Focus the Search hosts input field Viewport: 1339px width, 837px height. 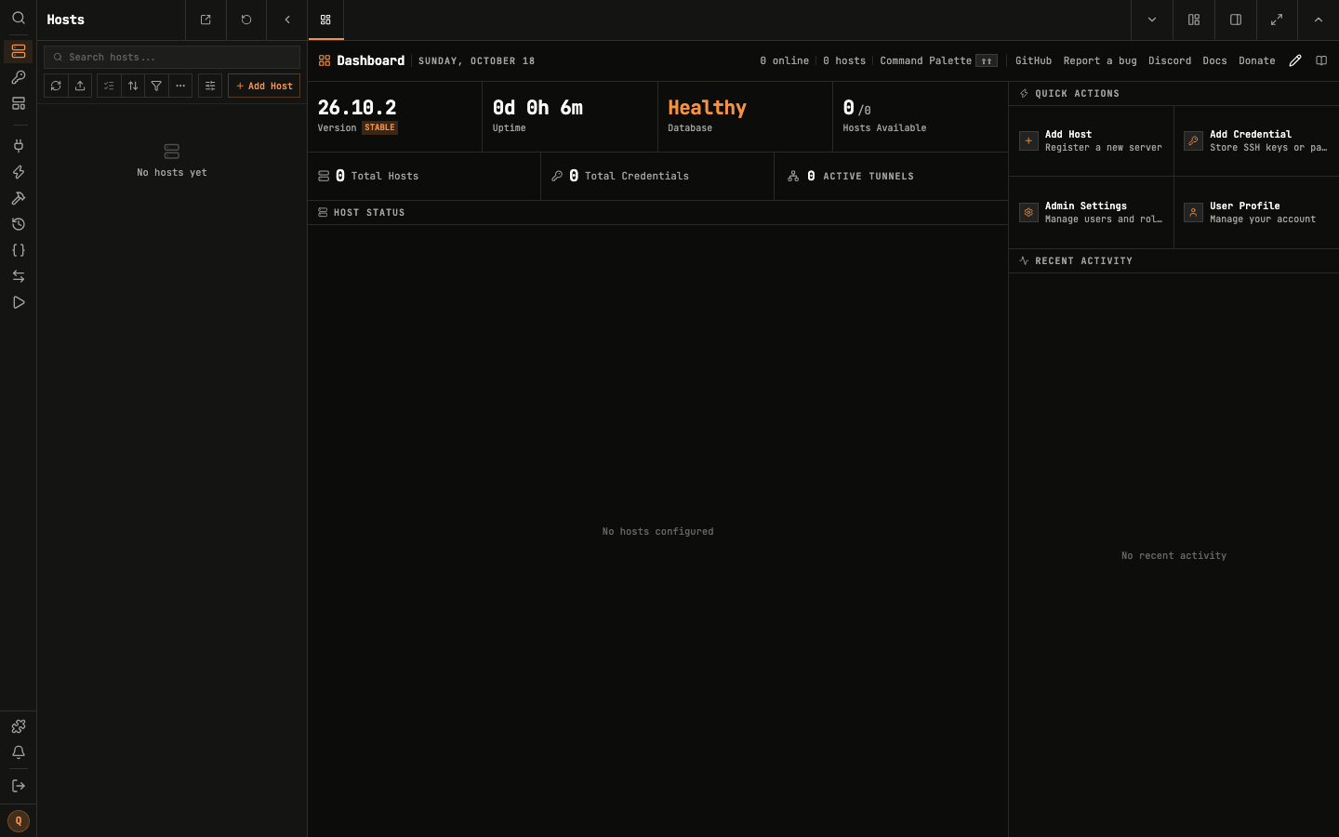pos(172,57)
